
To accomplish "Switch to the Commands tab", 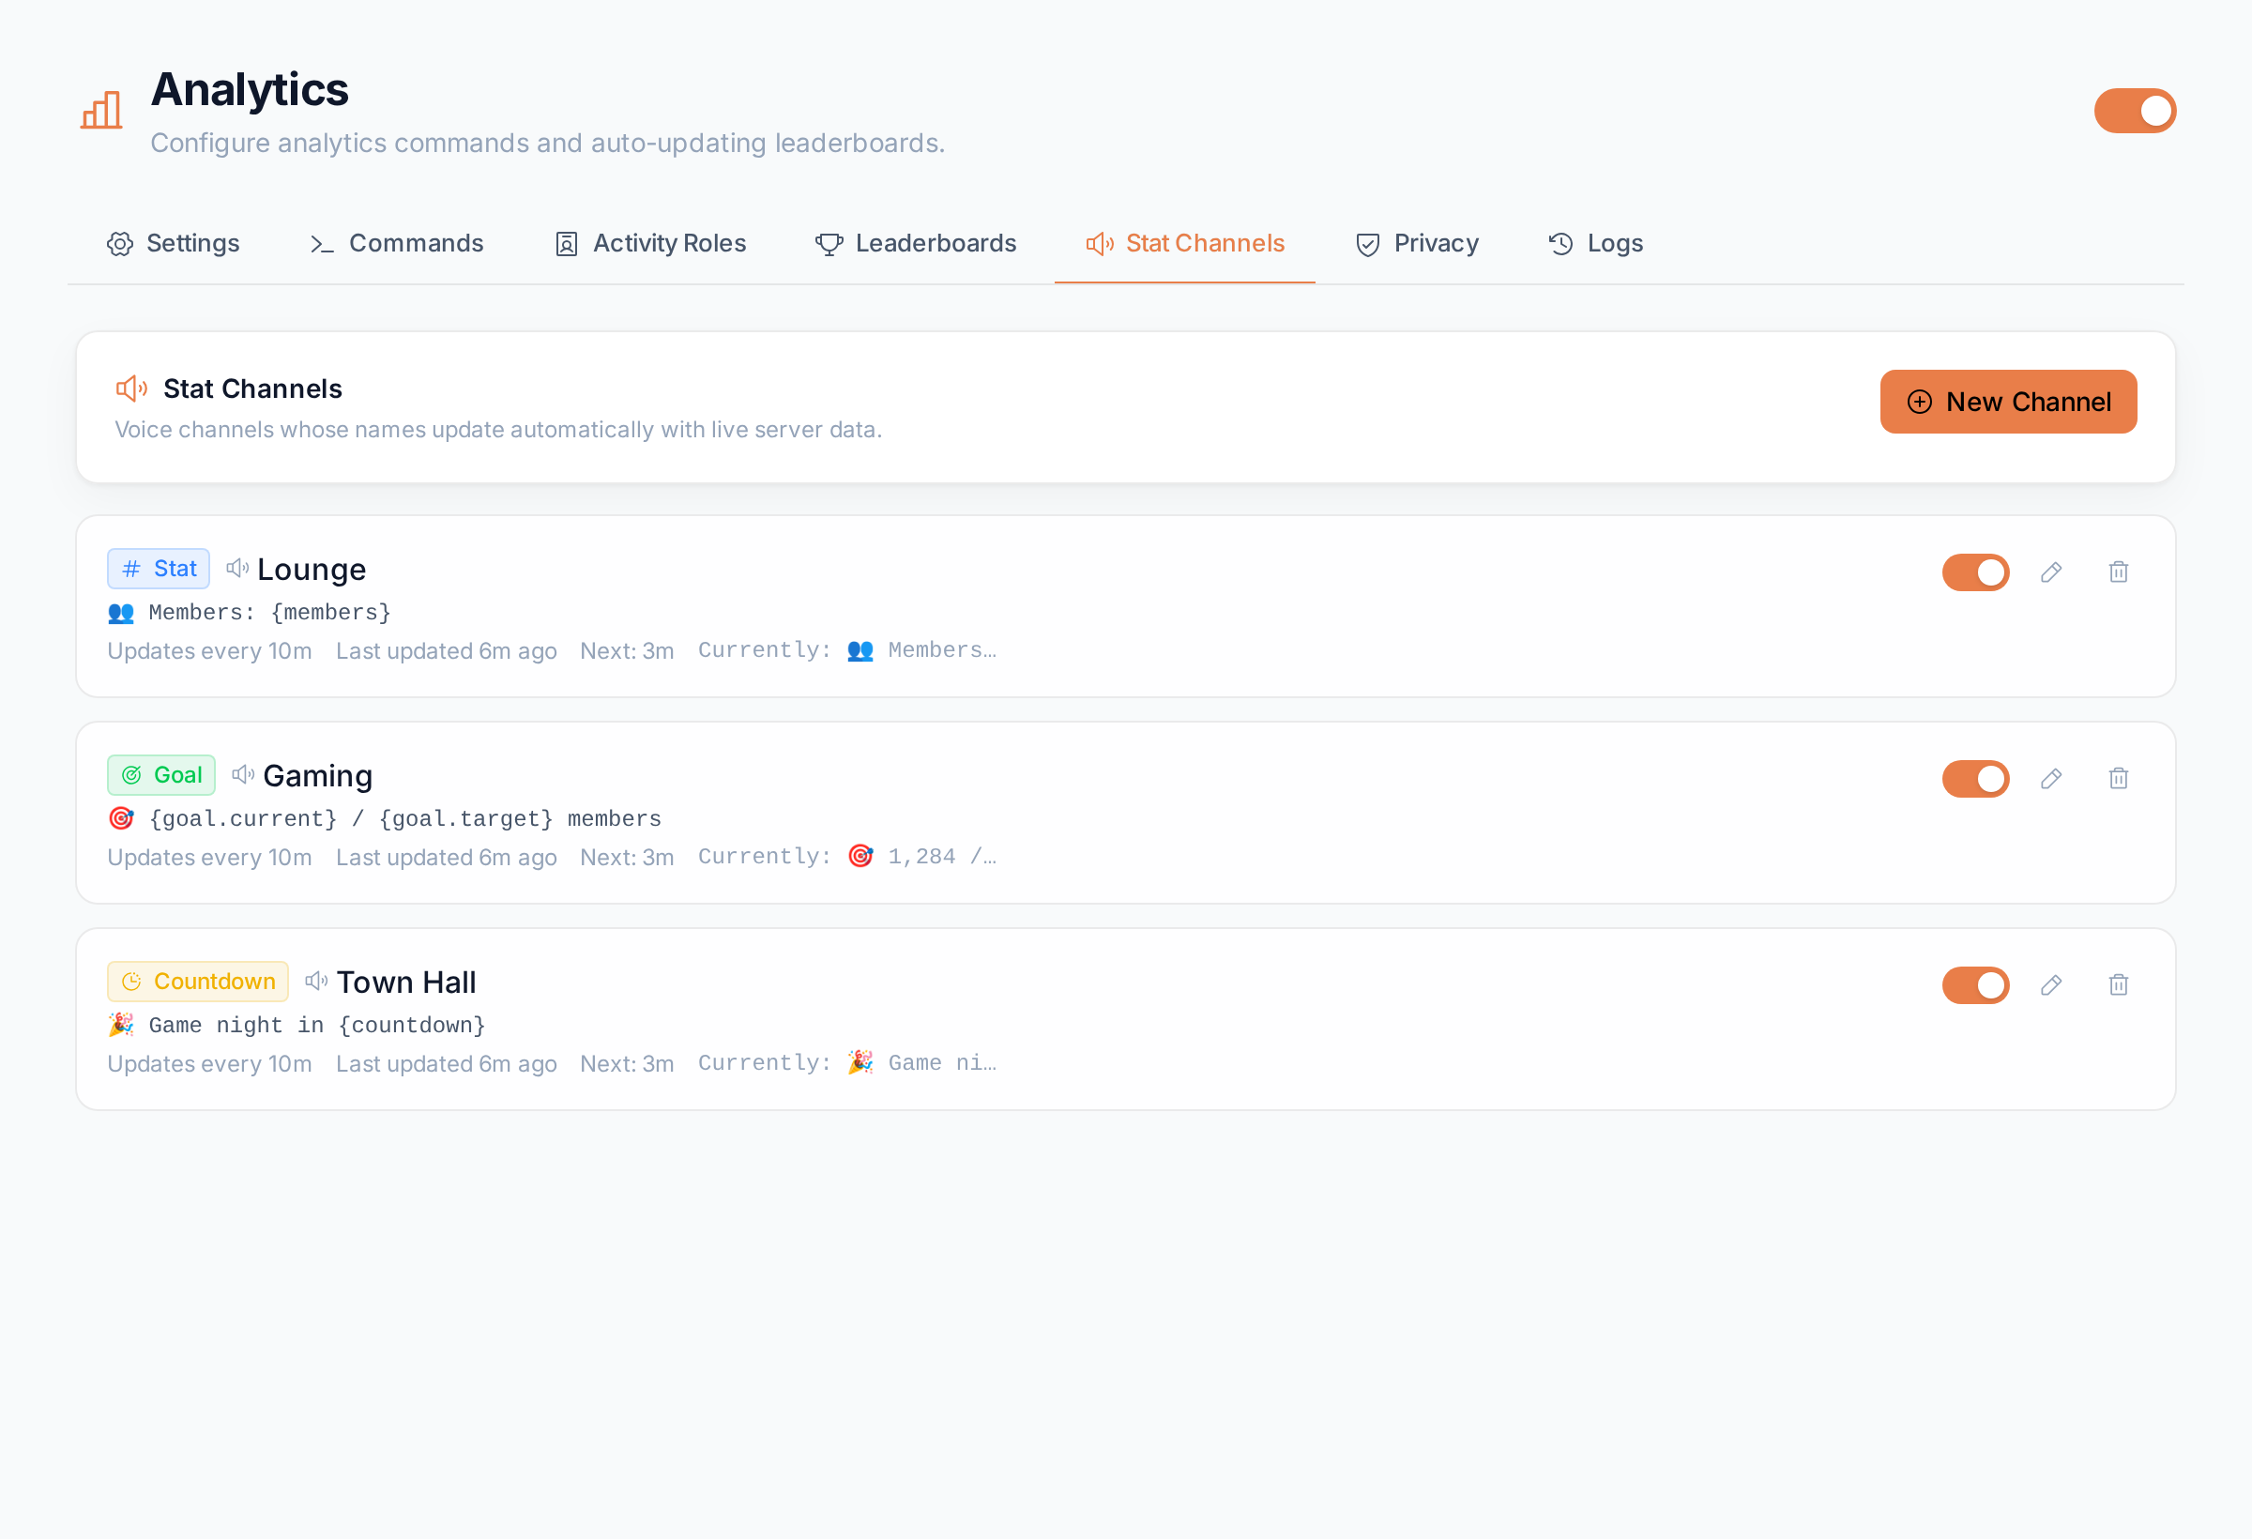I will click(396, 243).
